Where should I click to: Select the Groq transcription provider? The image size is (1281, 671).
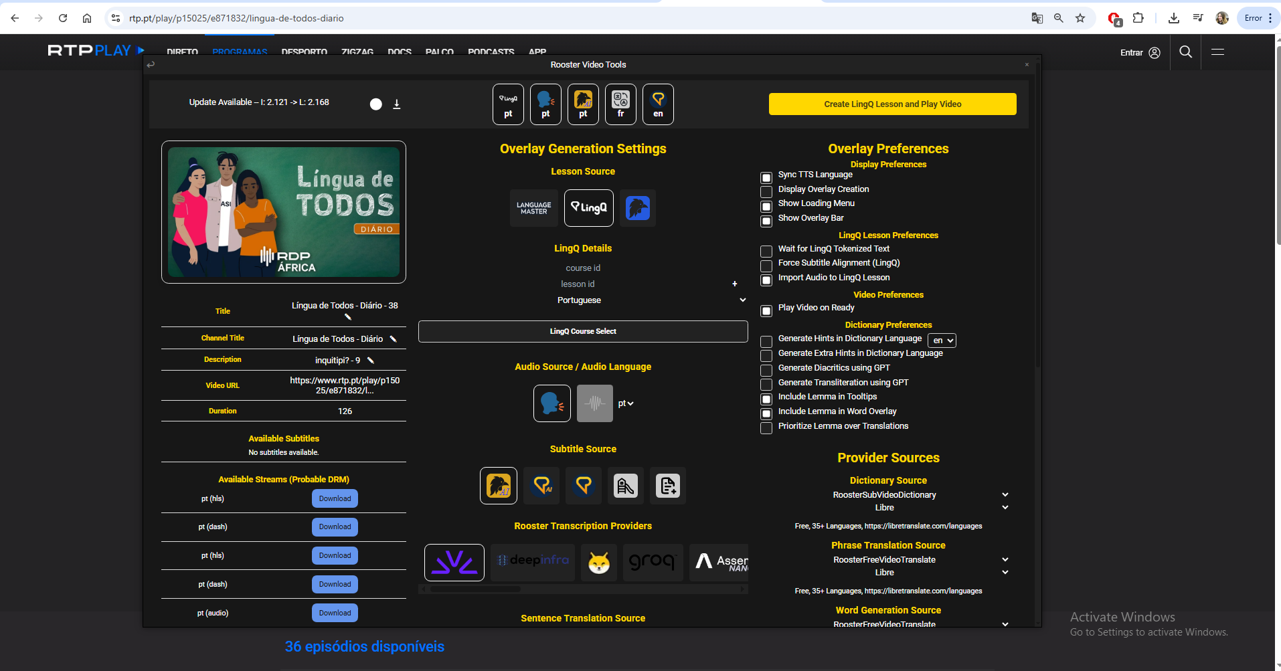point(652,562)
